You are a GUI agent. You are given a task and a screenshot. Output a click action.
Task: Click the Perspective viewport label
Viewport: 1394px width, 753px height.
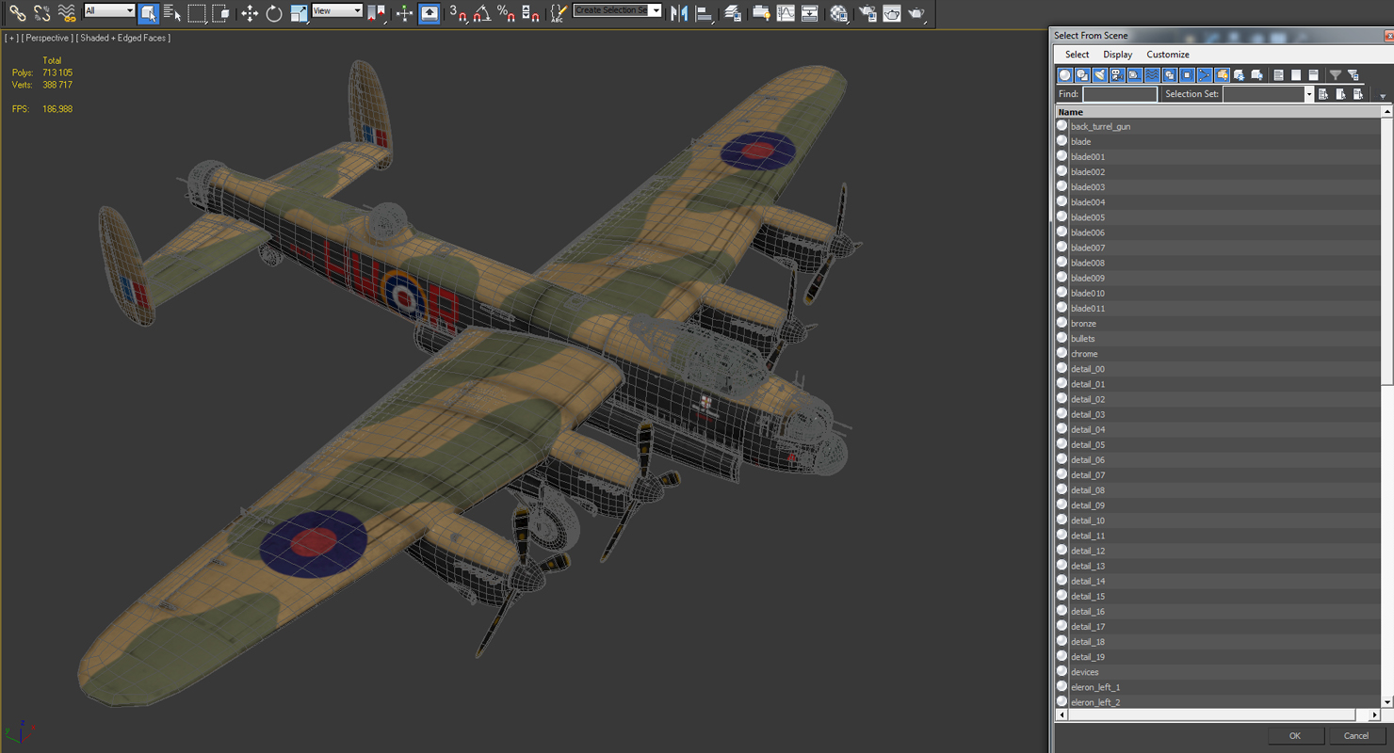coord(46,38)
